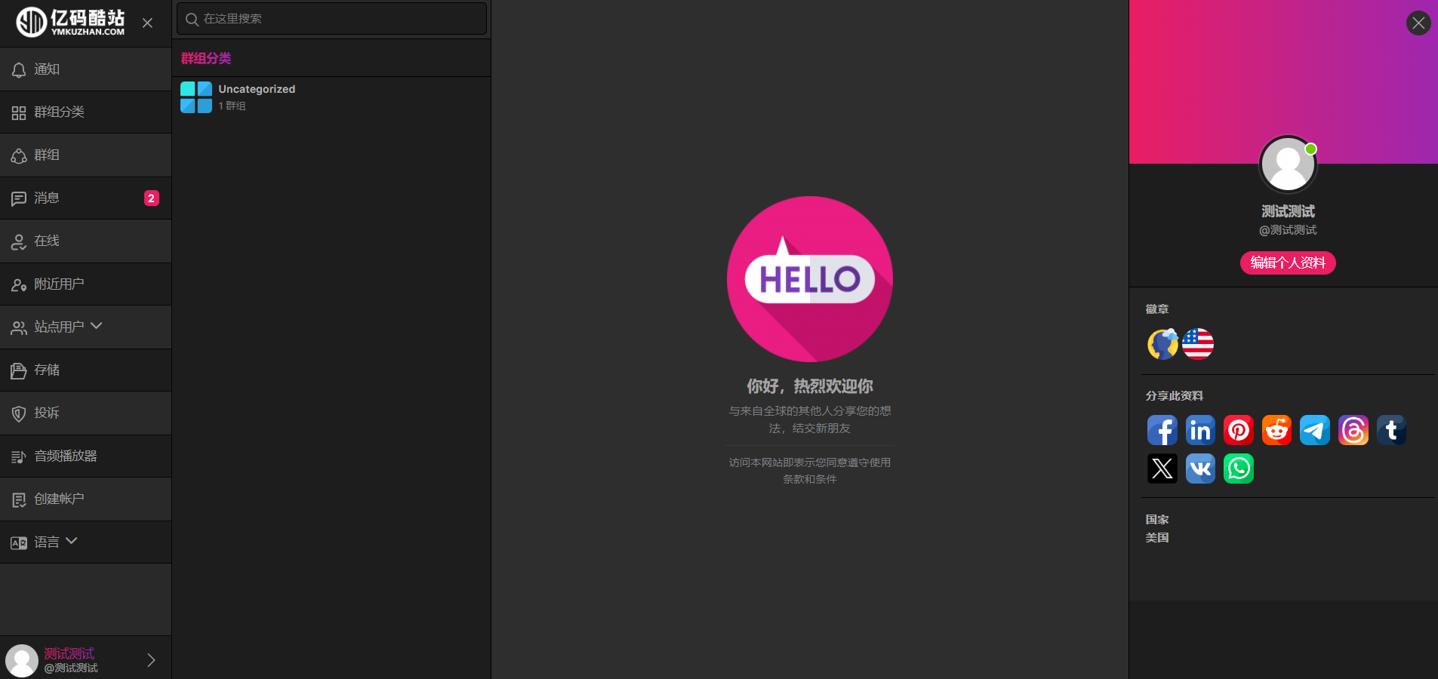The width and height of the screenshot is (1438, 679).
Task: Click the Telegram share icon
Action: click(x=1315, y=430)
